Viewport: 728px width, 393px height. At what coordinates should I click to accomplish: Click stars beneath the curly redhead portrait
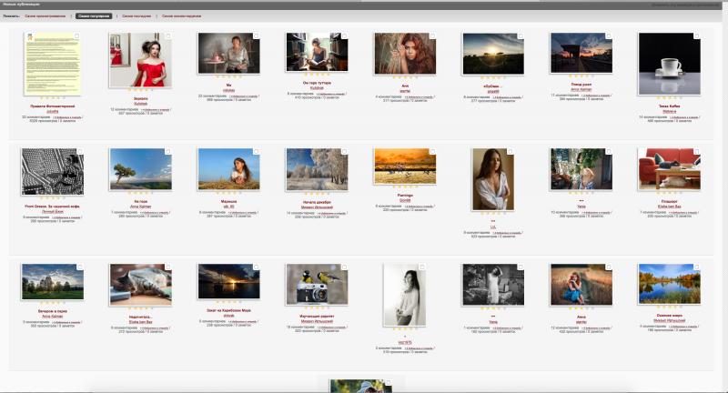tap(405, 77)
